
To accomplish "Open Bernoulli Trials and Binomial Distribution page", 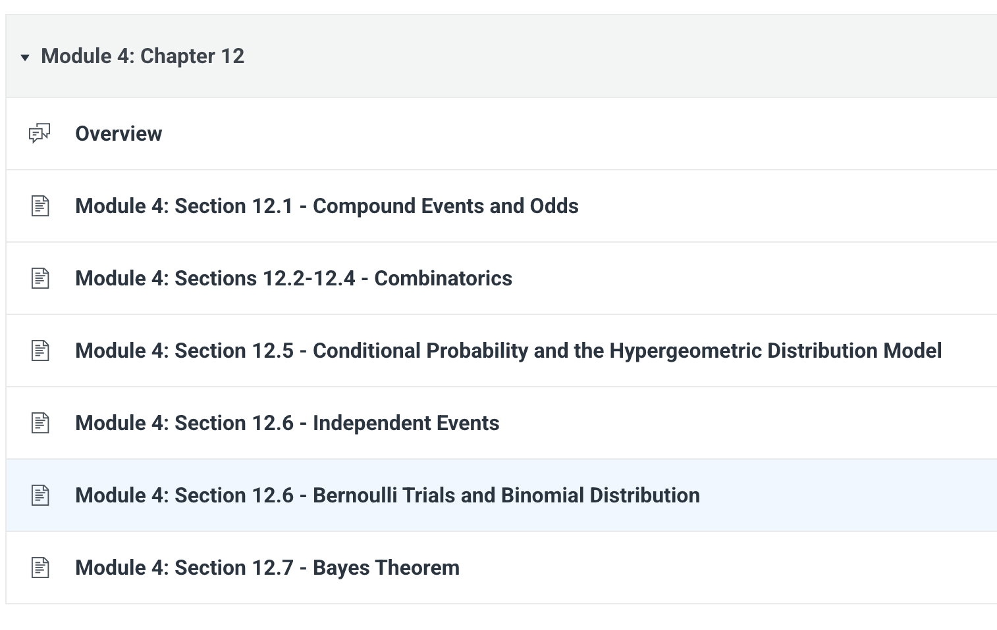I will [387, 495].
